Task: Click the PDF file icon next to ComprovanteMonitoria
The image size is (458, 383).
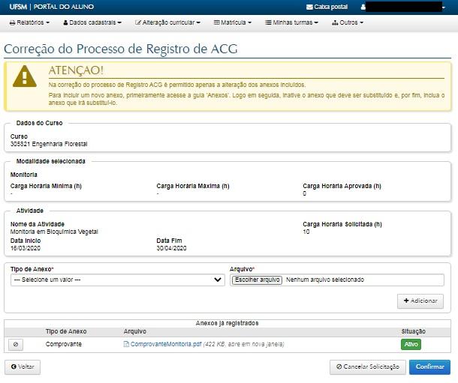Action: click(x=126, y=344)
